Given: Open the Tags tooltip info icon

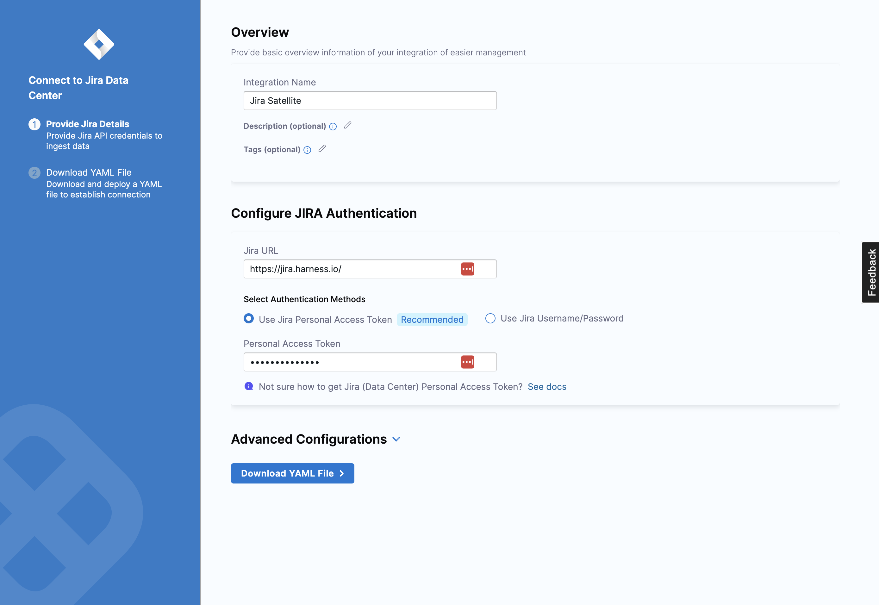Looking at the screenshot, I should 307,150.
